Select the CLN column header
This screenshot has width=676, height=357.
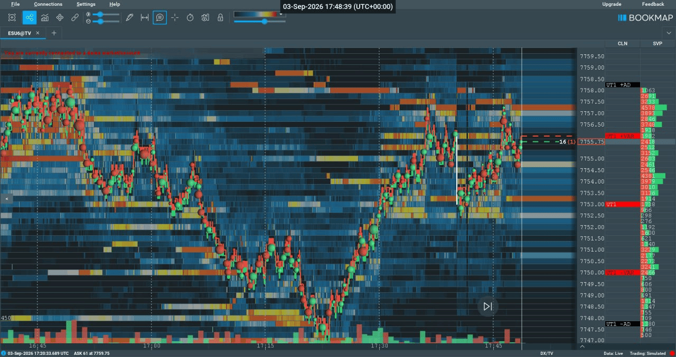coord(623,43)
